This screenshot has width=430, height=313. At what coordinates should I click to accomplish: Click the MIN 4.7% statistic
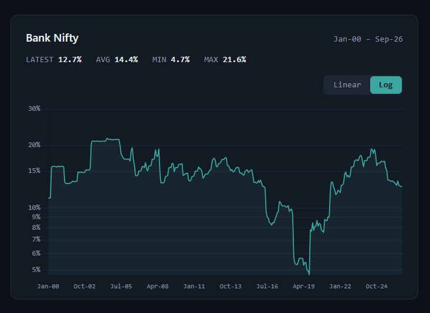tap(171, 59)
